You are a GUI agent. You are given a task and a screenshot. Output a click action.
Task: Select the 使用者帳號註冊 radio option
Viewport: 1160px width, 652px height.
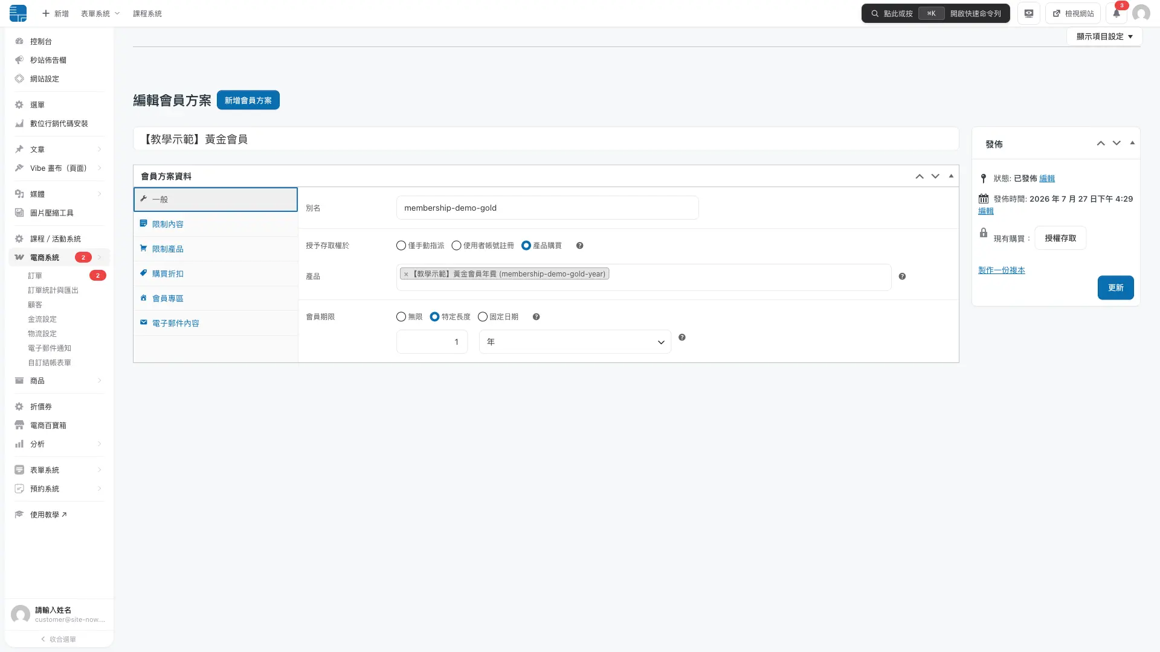click(457, 246)
